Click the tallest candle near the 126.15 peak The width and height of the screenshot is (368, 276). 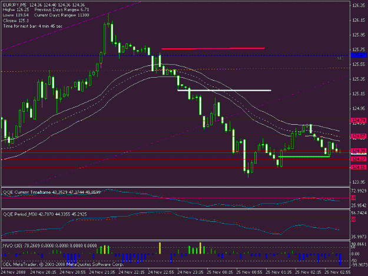[x=105, y=39]
